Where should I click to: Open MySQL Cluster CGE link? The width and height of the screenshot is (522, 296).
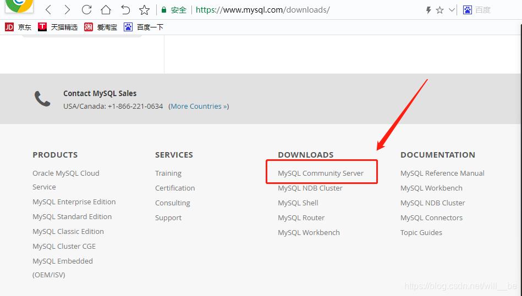[64, 247]
